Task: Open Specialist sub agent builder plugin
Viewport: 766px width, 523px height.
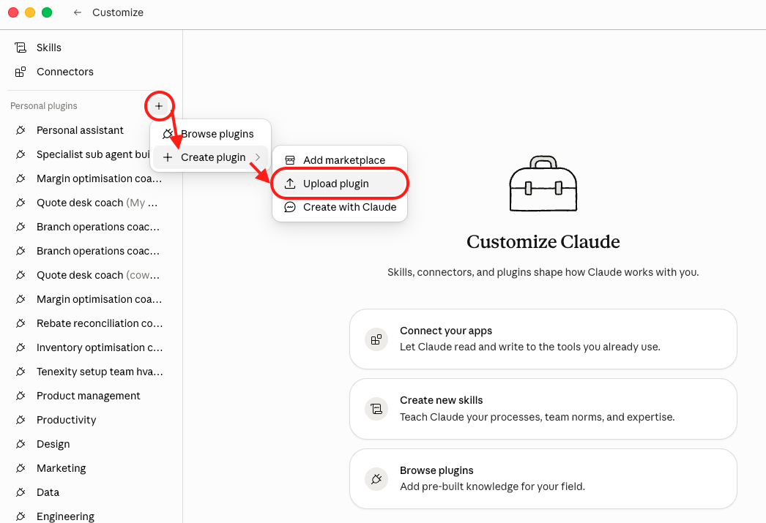Action: click(x=92, y=154)
